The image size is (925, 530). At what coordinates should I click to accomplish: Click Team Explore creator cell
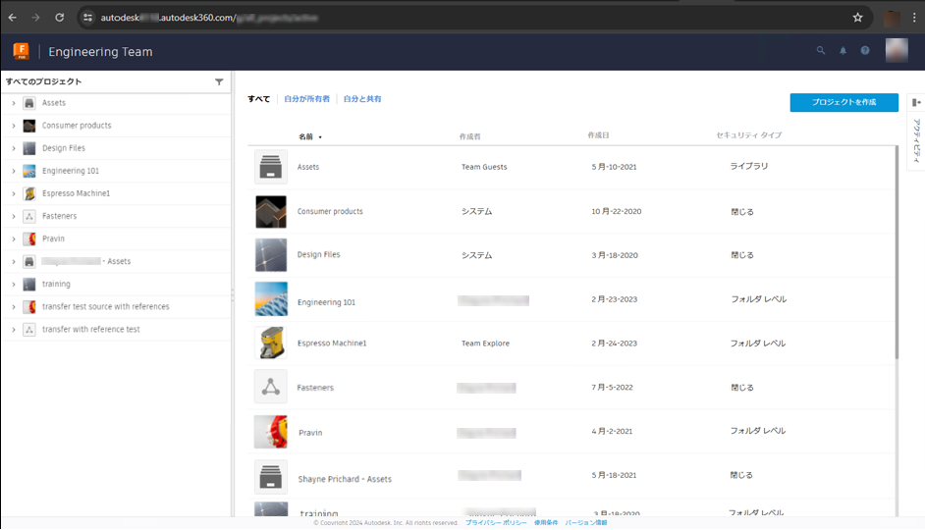tap(485, 344)
